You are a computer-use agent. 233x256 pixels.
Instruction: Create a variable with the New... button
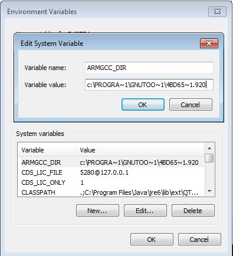[x=97, y=211]
